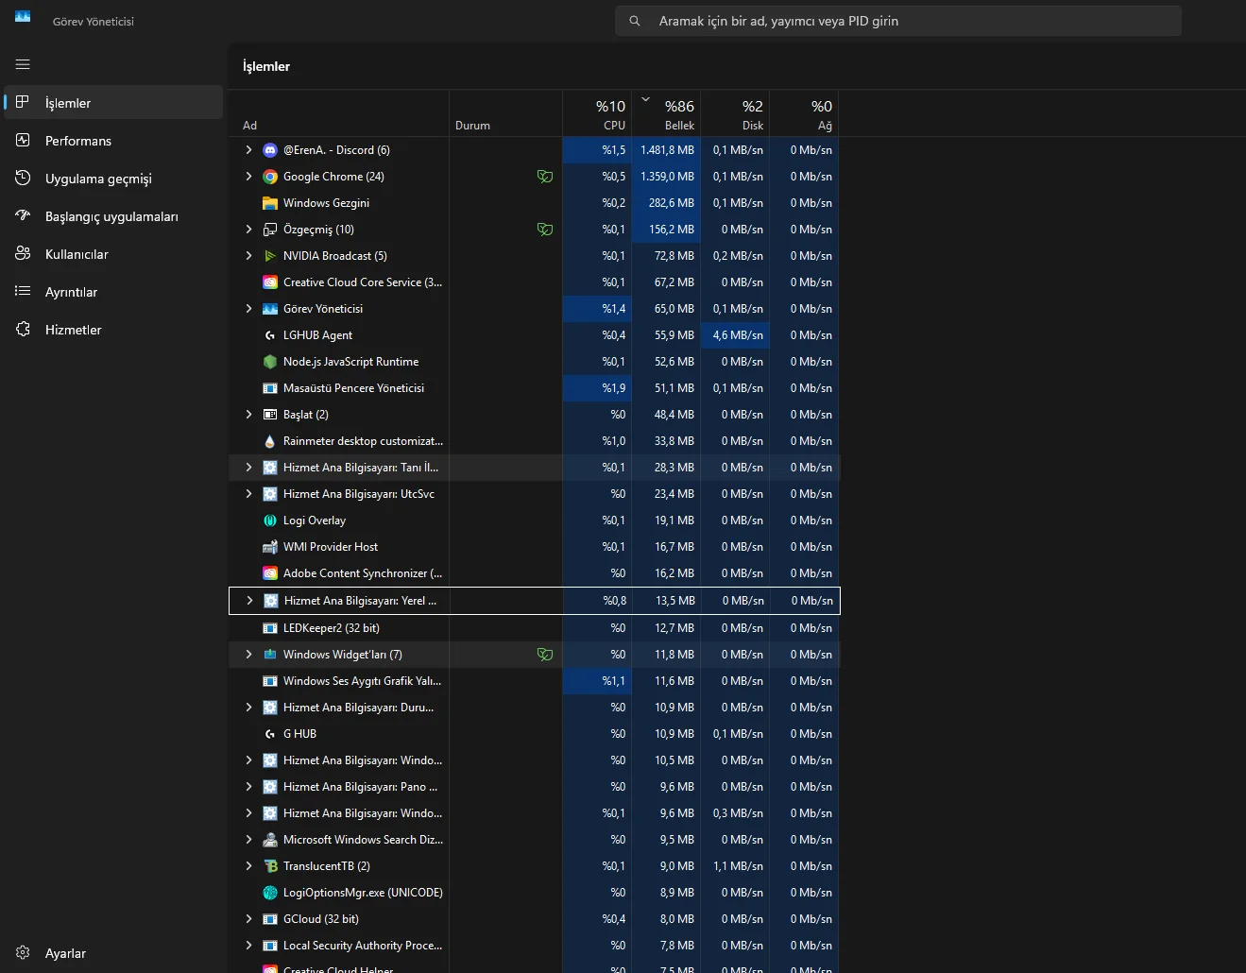Screen dimensions: 1246x973
Task: Open the Performans tab
Action: pos(78,141)
